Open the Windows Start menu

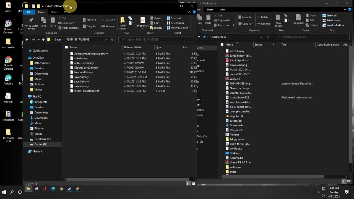pos(4,192)
